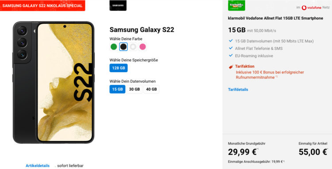
Task: Click the Samsung Galaxy S22 Nikolaus Special banner
Action: [42, 5]
